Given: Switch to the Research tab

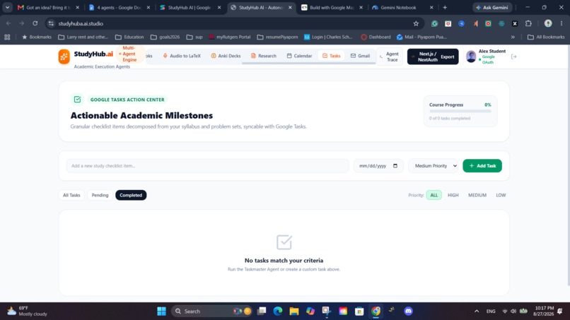Looking at the screenshot, I should (x=264, y=56).
